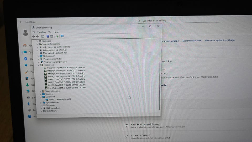Screen dimensions: 252x142
Task: Open the Hjelp menu
Action: (56, 32)
